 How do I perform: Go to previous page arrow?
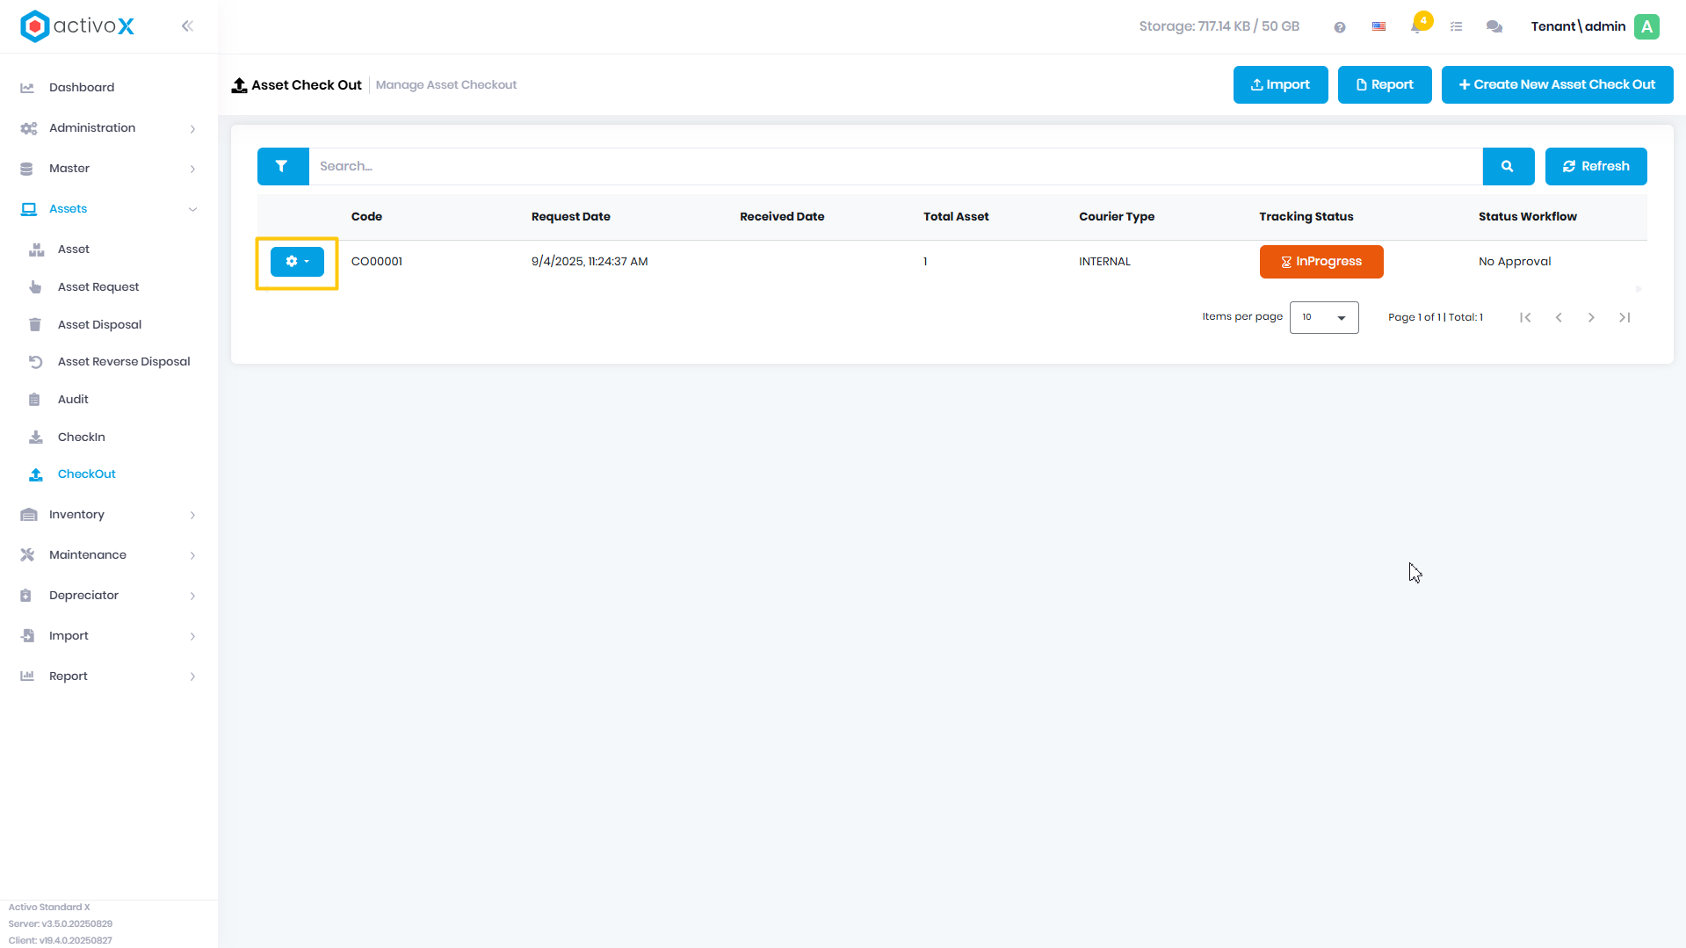1559,318
